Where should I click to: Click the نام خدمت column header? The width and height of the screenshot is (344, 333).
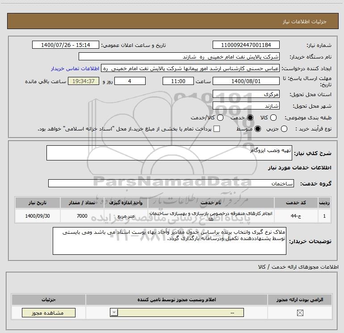coord(211,202)
